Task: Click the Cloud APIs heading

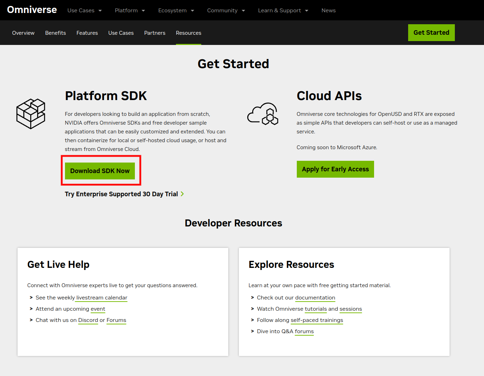Action: coord(329,96)
